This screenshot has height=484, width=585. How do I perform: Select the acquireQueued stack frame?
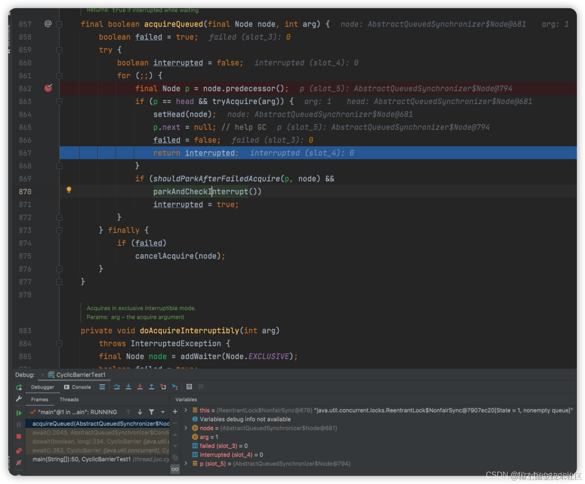[97, 424]
